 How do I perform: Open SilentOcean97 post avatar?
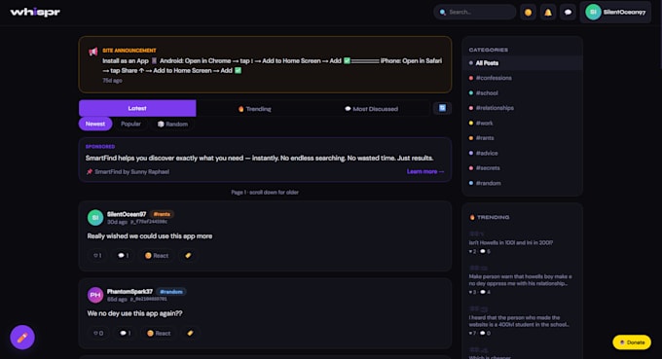(95, 218)
